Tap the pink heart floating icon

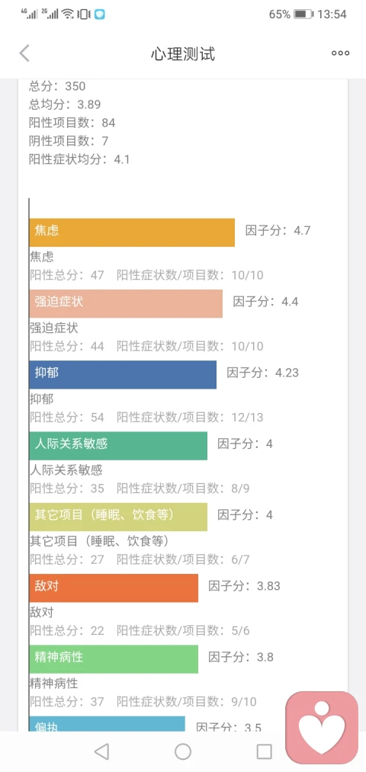(322, 727)
